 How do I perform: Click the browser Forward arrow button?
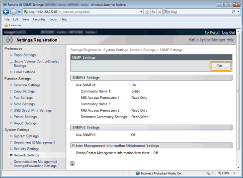[x=13, y=12]
